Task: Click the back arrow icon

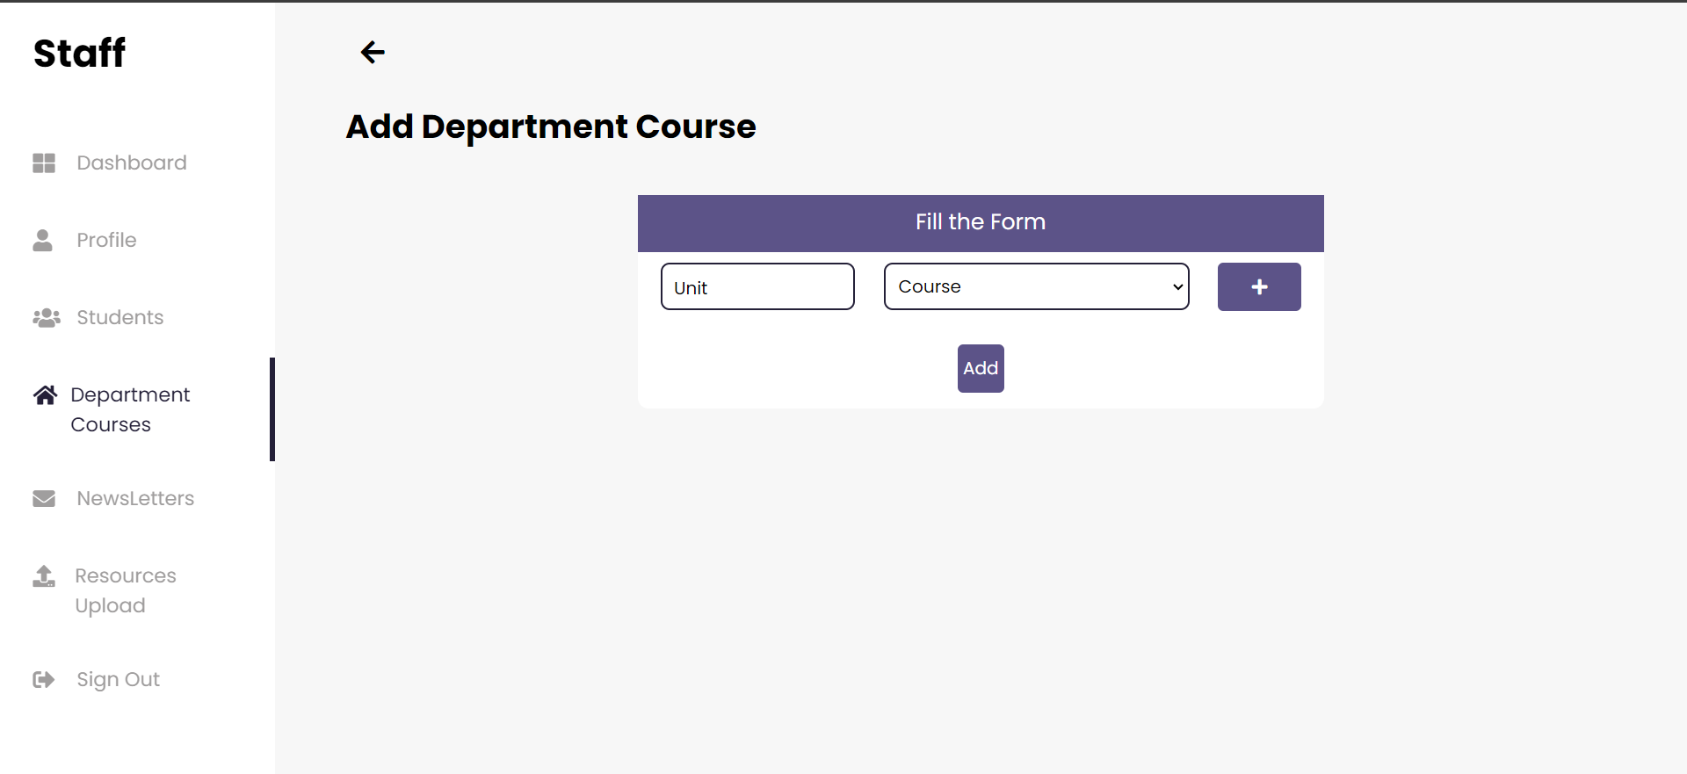Action: tap(373, 52)
